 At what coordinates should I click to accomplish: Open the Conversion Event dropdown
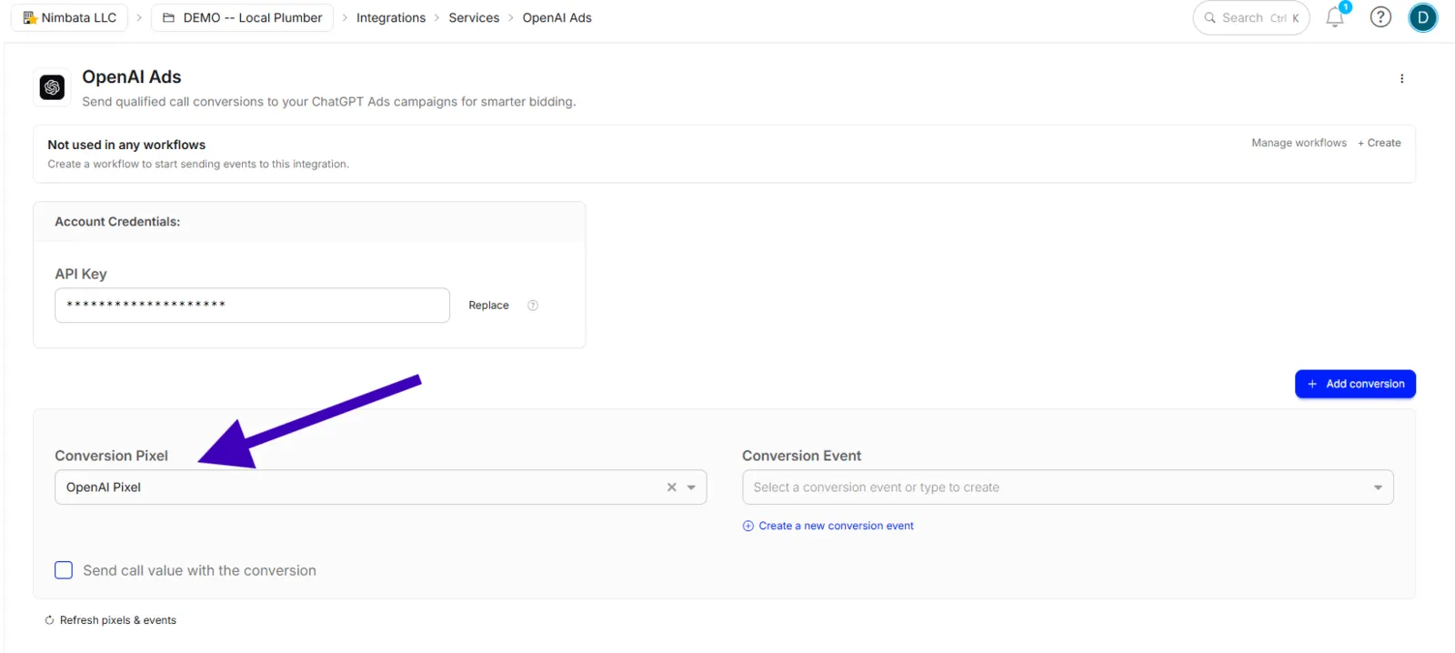1068,487
